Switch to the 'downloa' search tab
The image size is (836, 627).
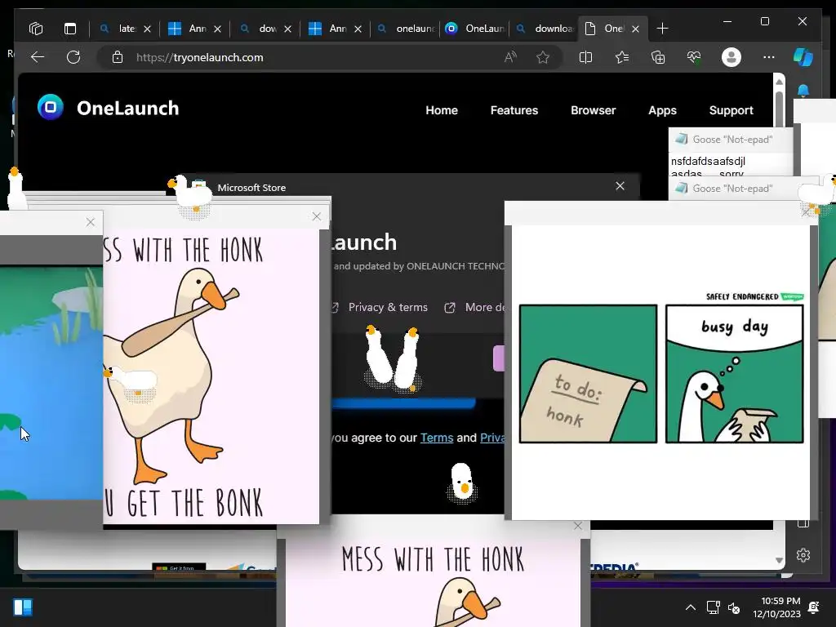pos(545,29)
